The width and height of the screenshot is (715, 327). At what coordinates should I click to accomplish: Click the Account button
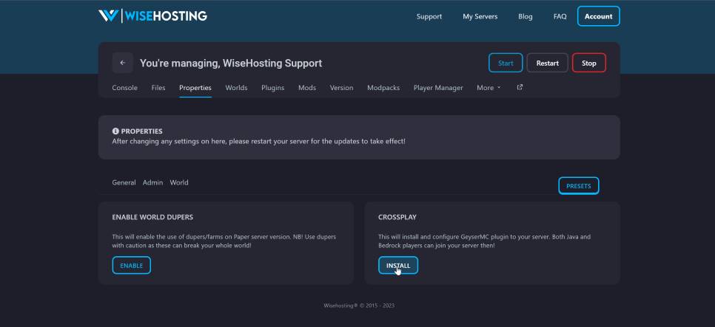pos(598,16)
